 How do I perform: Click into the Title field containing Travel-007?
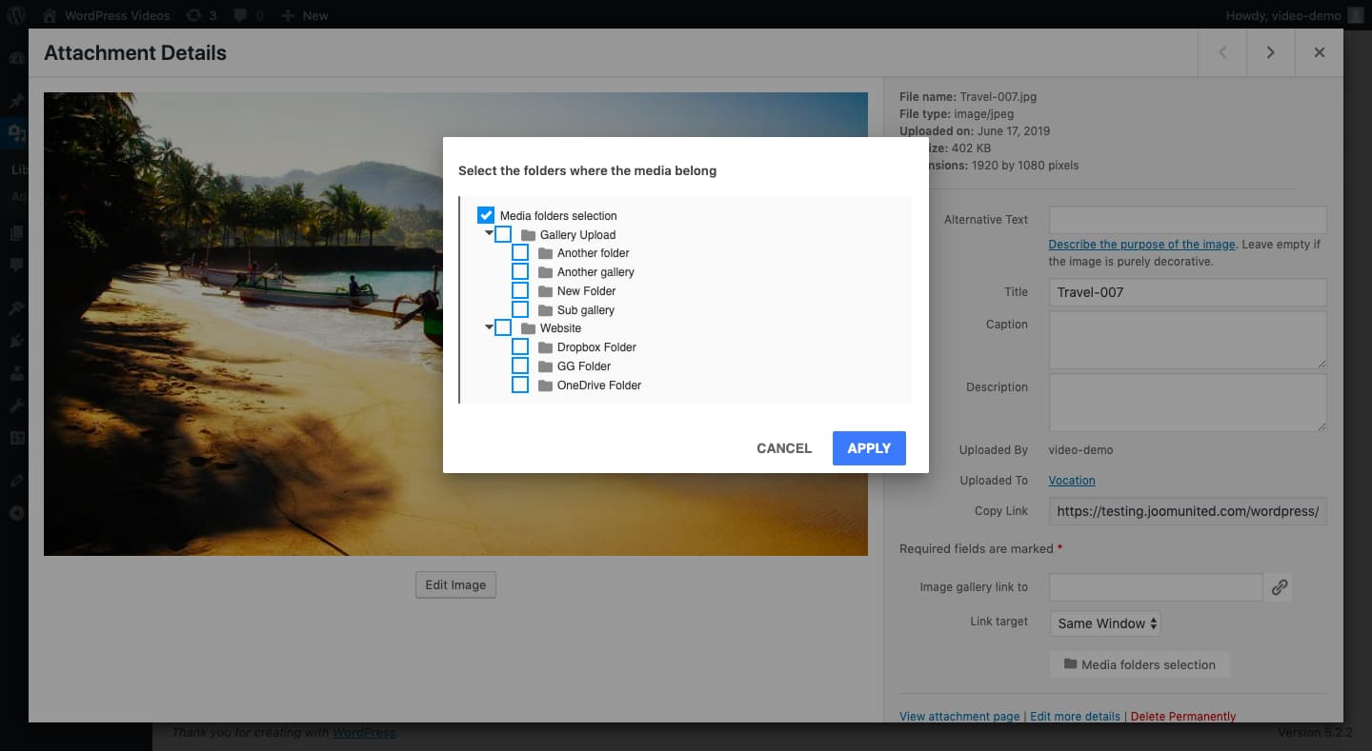coord(1187,292)
